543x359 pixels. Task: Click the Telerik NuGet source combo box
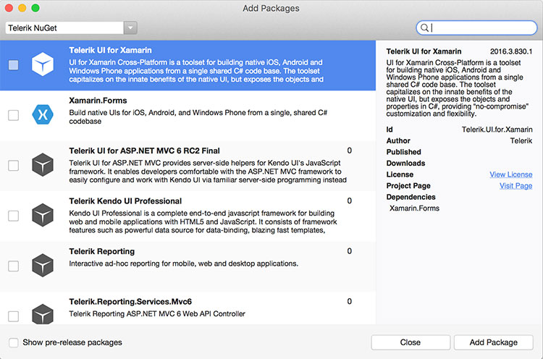72,28
